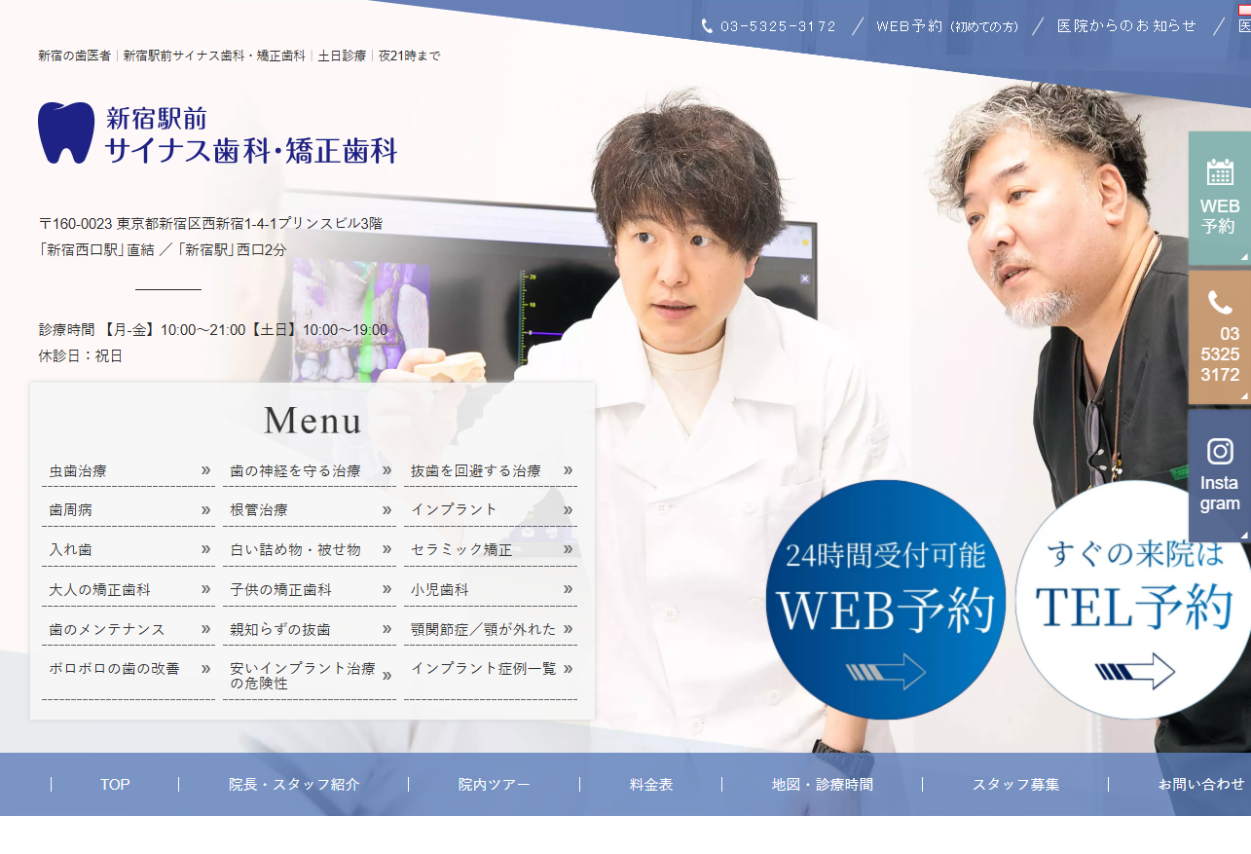Open the 歯の神経を守る治療 menu link
1251x854 pixels.
[x=295, y=471]
